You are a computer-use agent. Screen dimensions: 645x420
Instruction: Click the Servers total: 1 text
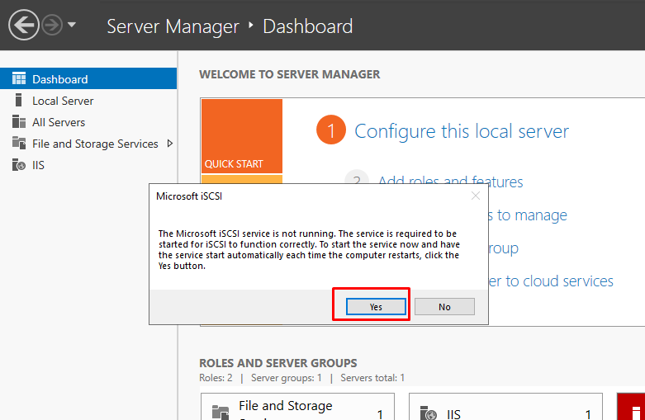(372, 378)
